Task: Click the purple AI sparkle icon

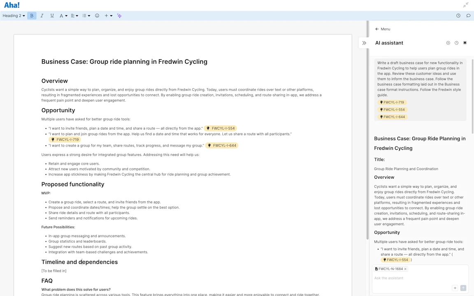Action: pos(119,16)
